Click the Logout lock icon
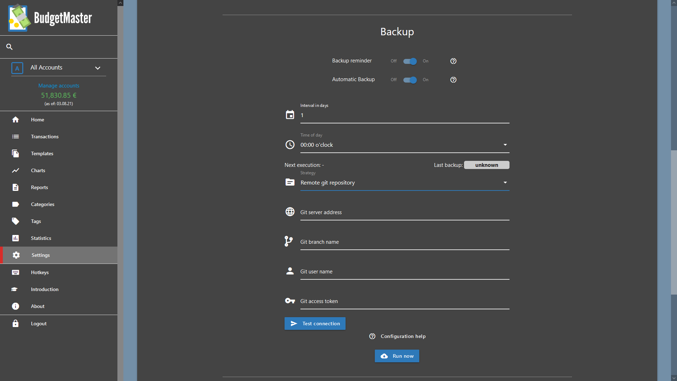Screen dimensions: 677x381 tap(16, 323)
